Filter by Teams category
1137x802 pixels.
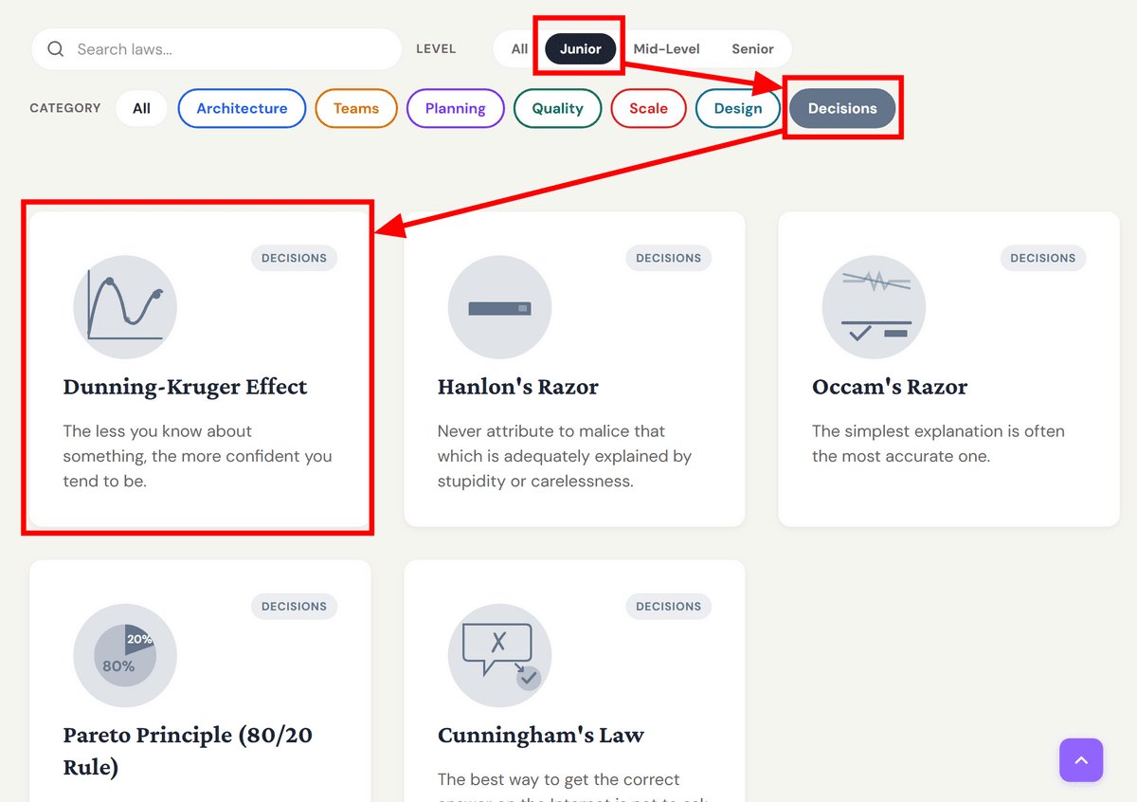point(356,108)
